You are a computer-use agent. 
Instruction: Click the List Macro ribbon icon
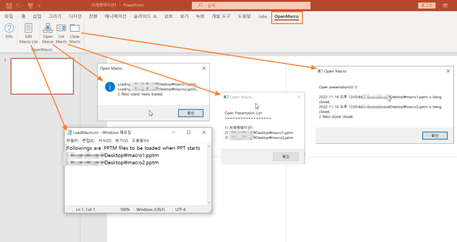tap(61, 34)
